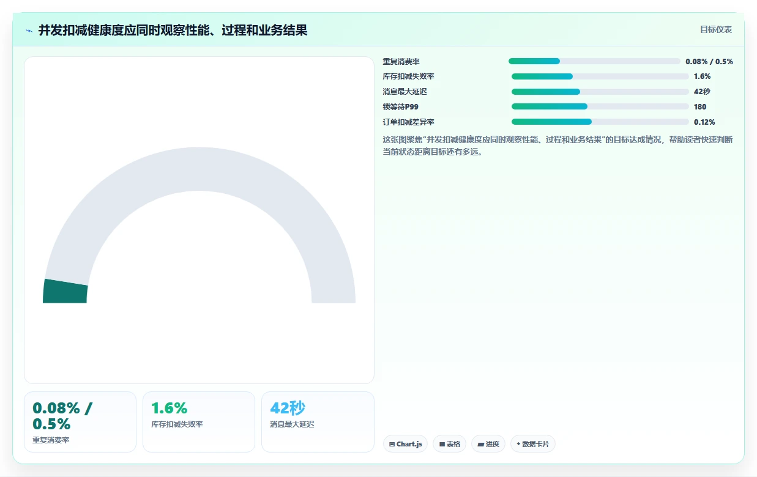Click the dashboard title 并发扣减健康度应同时观察性能
The width and height of the screenshot is (757, 477).
click(x=173, y=31)
